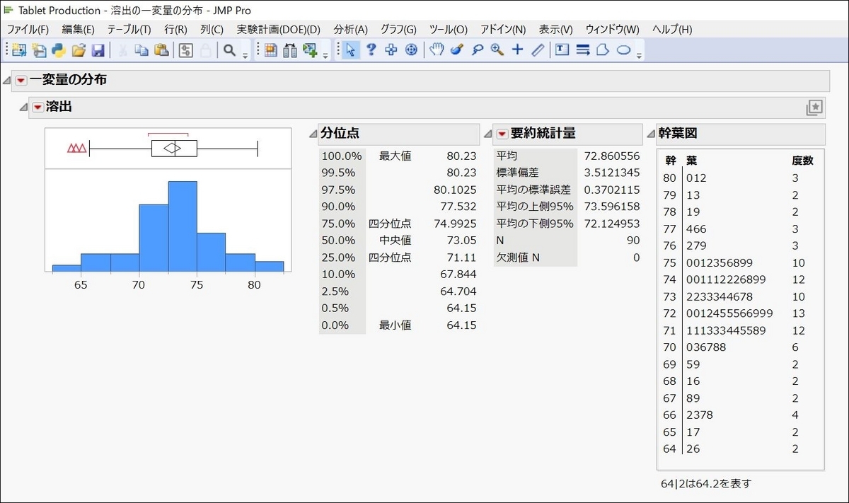Click the tallest histogram bar
This screenshot has width=849, height=503.
[x=183, y=226]
